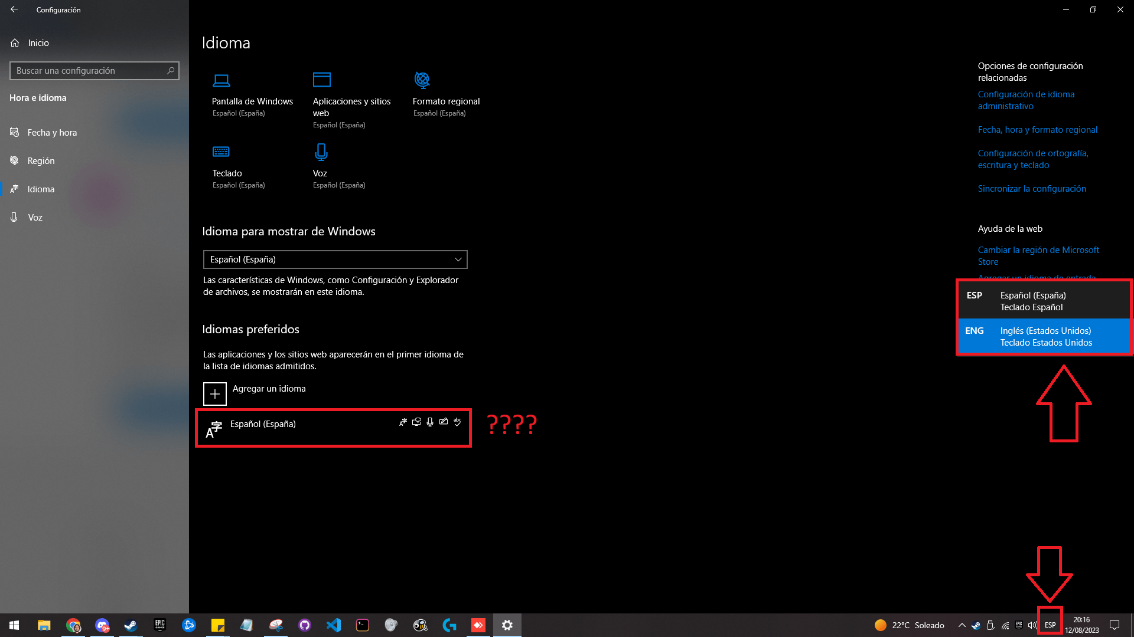
Task: Go back with the arrow icon
Action: tap(14, 9)
